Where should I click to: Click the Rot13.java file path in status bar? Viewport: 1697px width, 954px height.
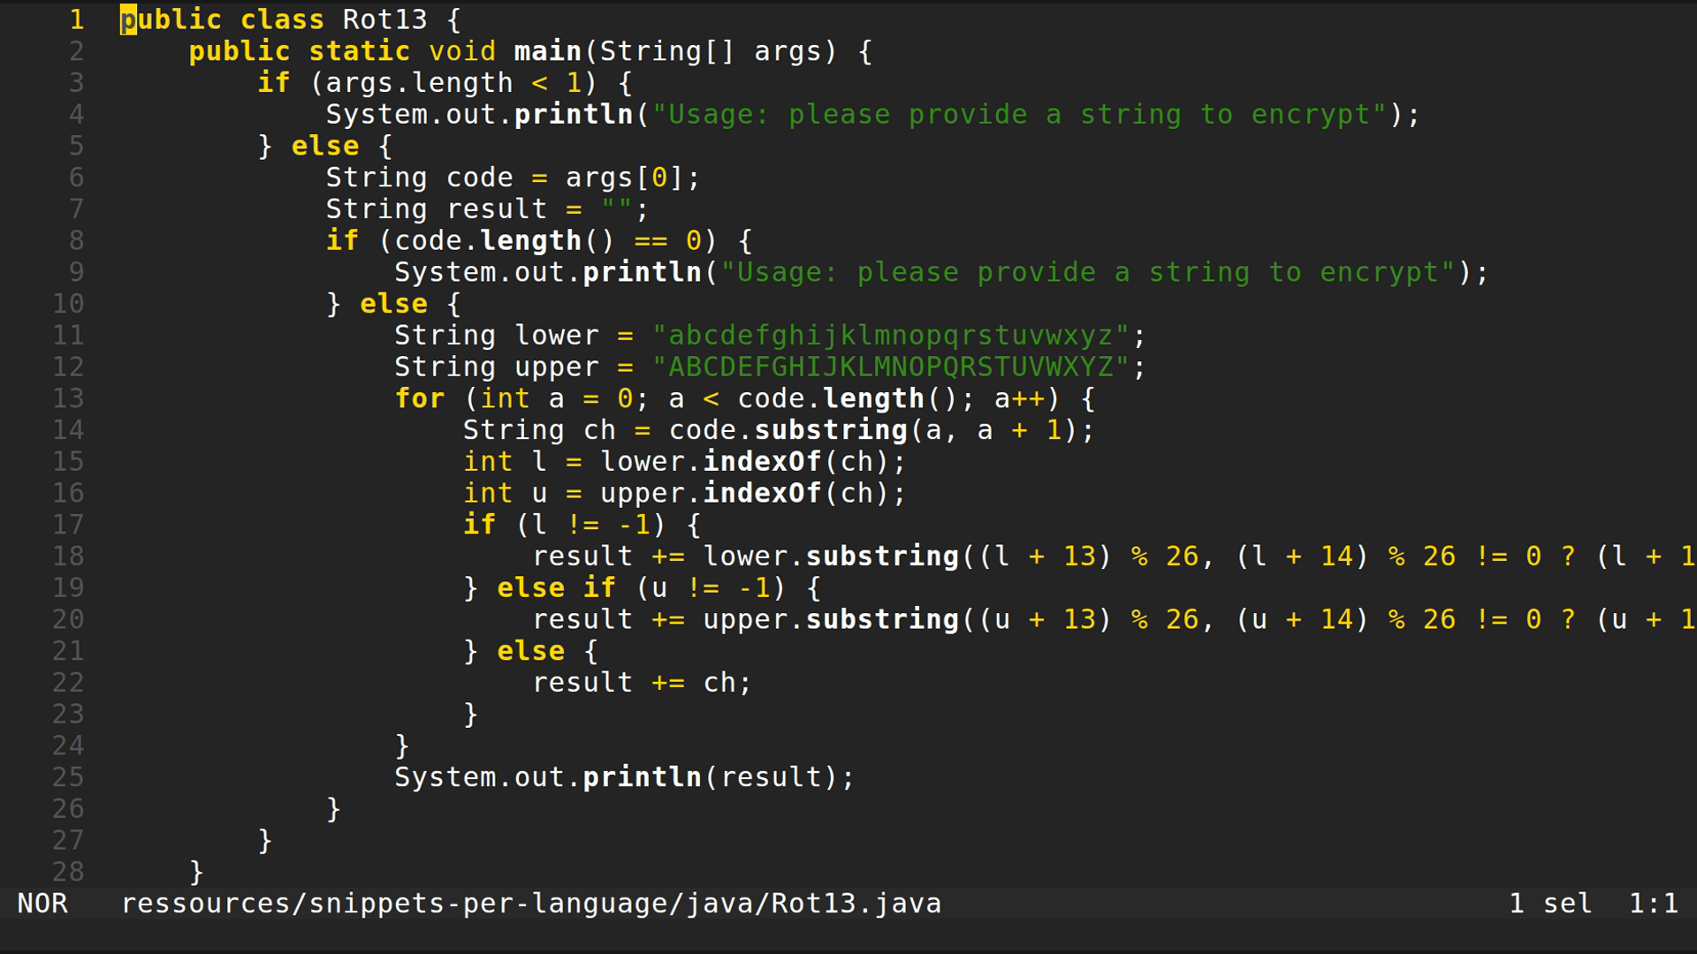pyautogui.click(x=530, y=903)
